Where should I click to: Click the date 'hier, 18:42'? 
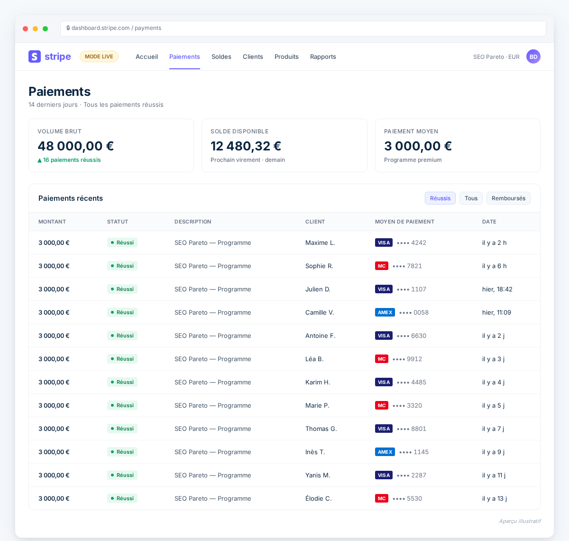click(x=497, y=289)
